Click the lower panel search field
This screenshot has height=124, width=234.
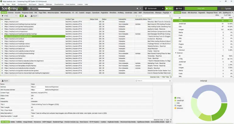(153, 81)
